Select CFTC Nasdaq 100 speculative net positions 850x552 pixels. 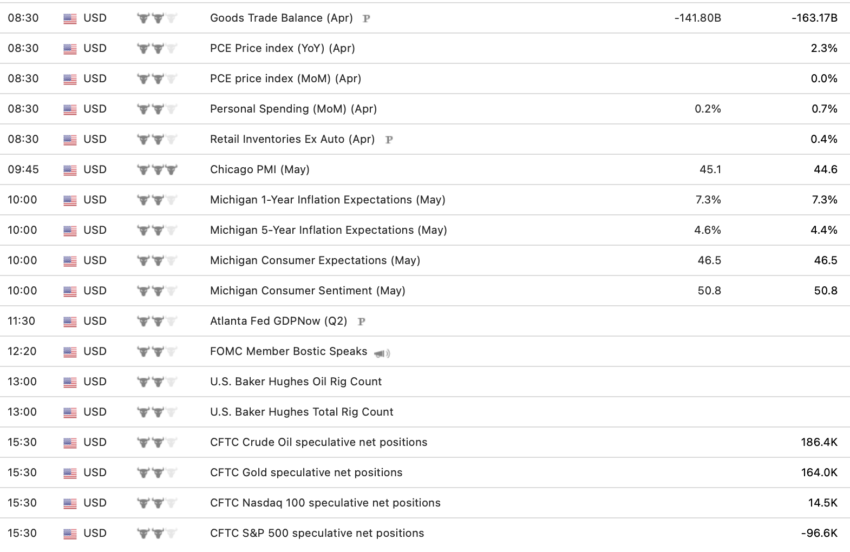[325, 503]
